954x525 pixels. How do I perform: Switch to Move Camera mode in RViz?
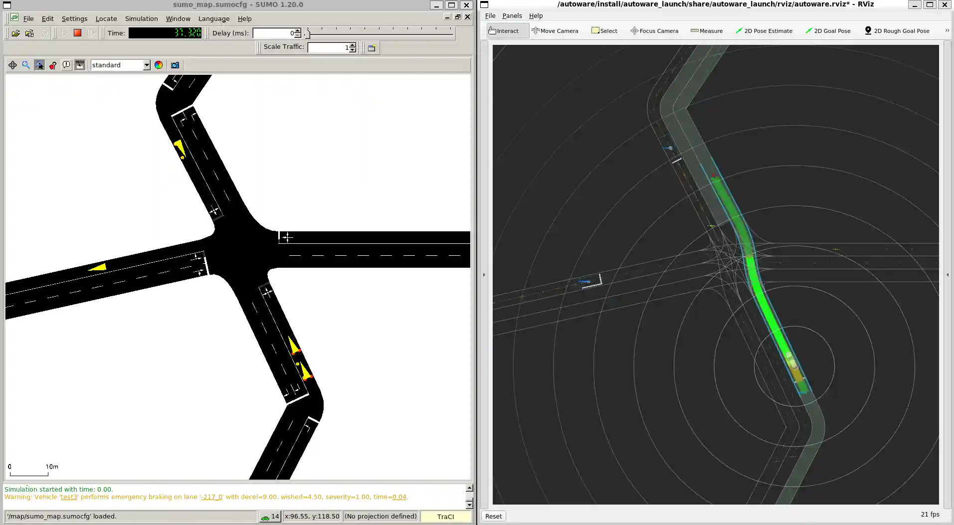pyautogui.click(x=555, y=30)
